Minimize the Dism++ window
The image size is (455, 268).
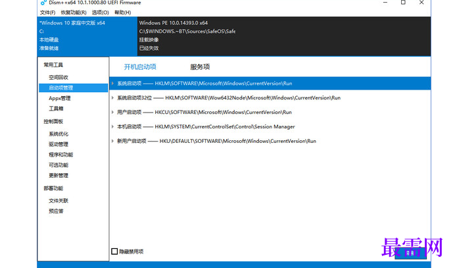385,3
